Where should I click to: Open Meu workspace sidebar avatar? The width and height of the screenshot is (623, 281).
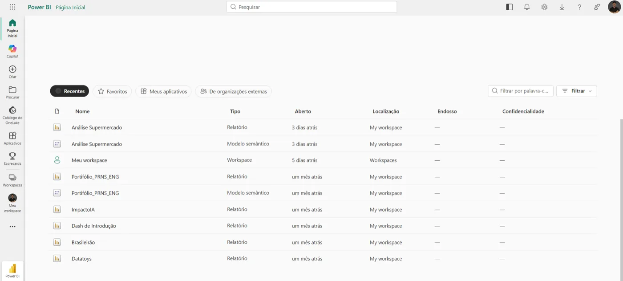coord(12,198)
